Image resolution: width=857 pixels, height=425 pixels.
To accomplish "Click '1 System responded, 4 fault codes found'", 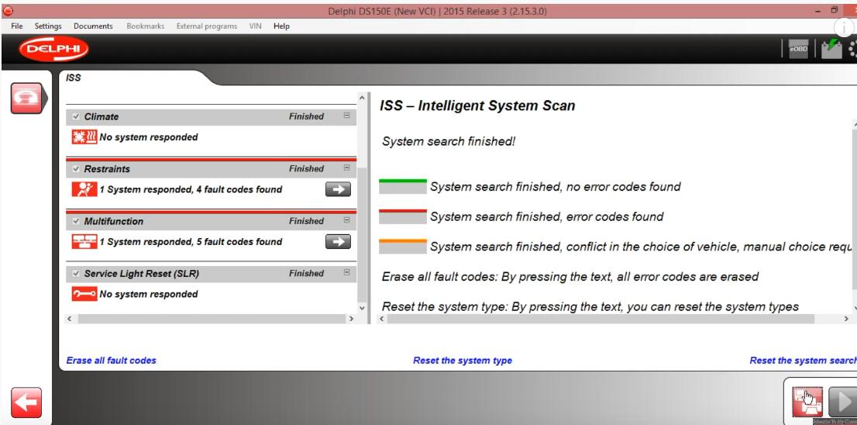I will coord(191,189).
